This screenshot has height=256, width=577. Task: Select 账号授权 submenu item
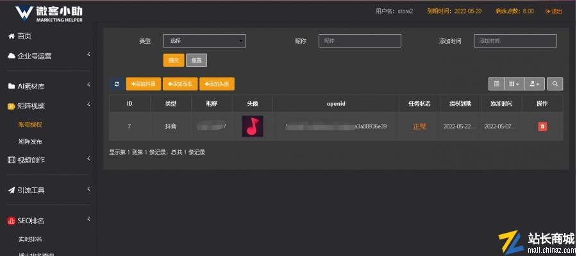pyautogui.click(x=30, y=124)
